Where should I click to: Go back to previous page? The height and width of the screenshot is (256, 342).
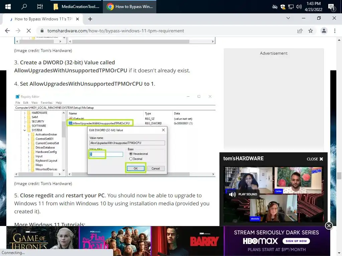[7, 31]
